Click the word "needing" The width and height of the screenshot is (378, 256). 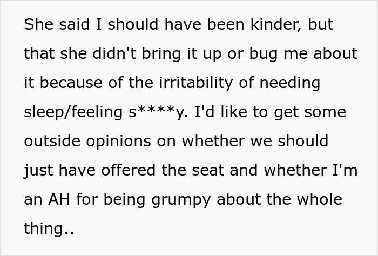point(290,83)
